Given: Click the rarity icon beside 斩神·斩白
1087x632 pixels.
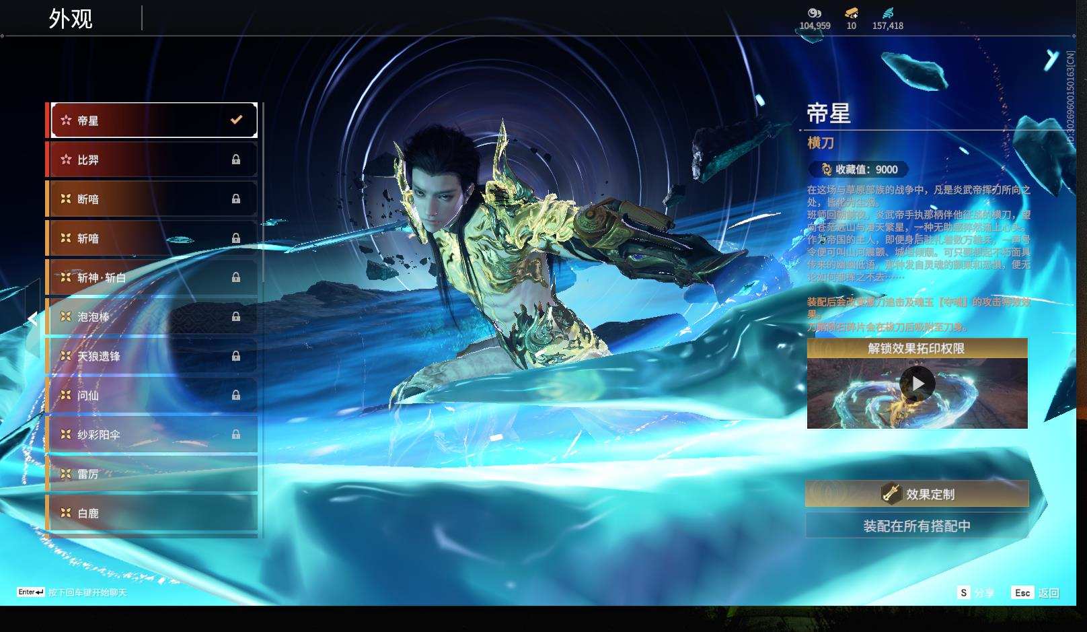Looking at the screenshot, I should coord(66,277).
